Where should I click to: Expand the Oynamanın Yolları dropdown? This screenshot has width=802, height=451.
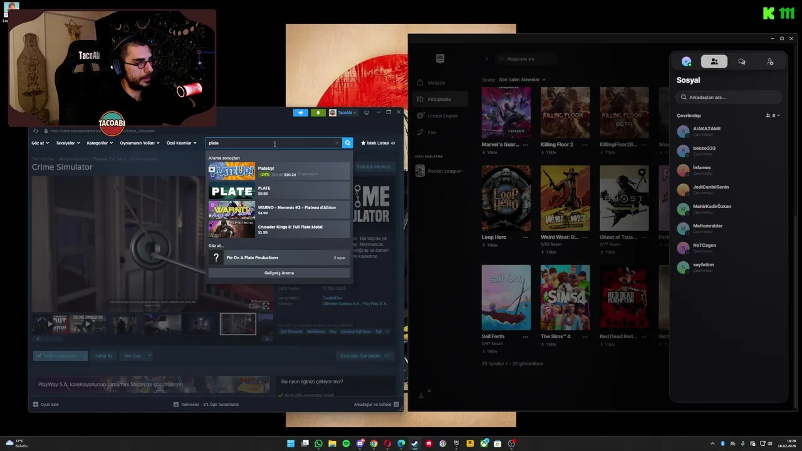[x=140, y=143]
